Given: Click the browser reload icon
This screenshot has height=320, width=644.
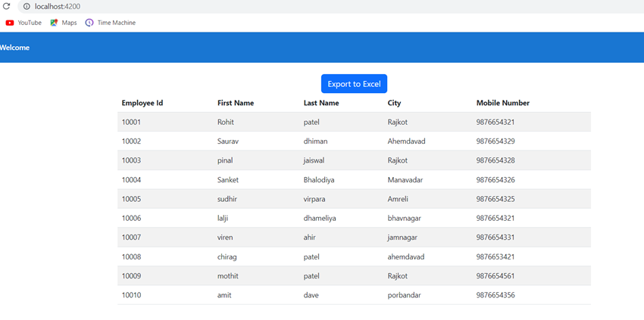Looking at the screenshot, I should [x=6, y=6].
